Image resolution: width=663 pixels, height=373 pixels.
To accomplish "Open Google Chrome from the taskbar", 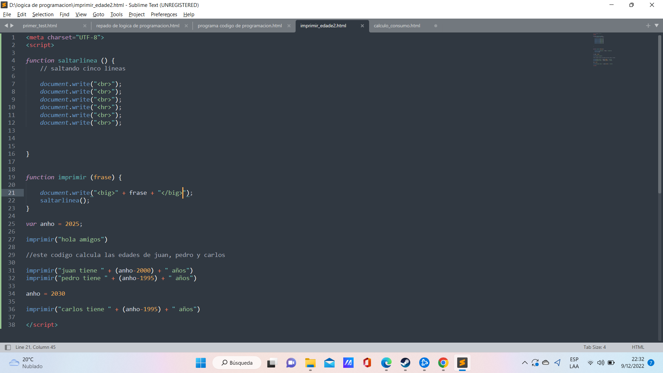I will tap(443, 363).
